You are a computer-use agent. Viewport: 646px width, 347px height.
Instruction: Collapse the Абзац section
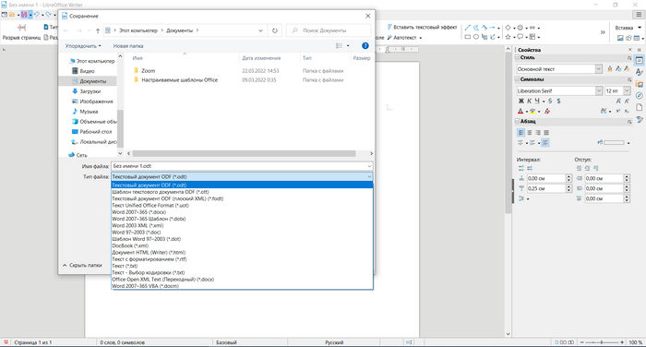[518, 121]
